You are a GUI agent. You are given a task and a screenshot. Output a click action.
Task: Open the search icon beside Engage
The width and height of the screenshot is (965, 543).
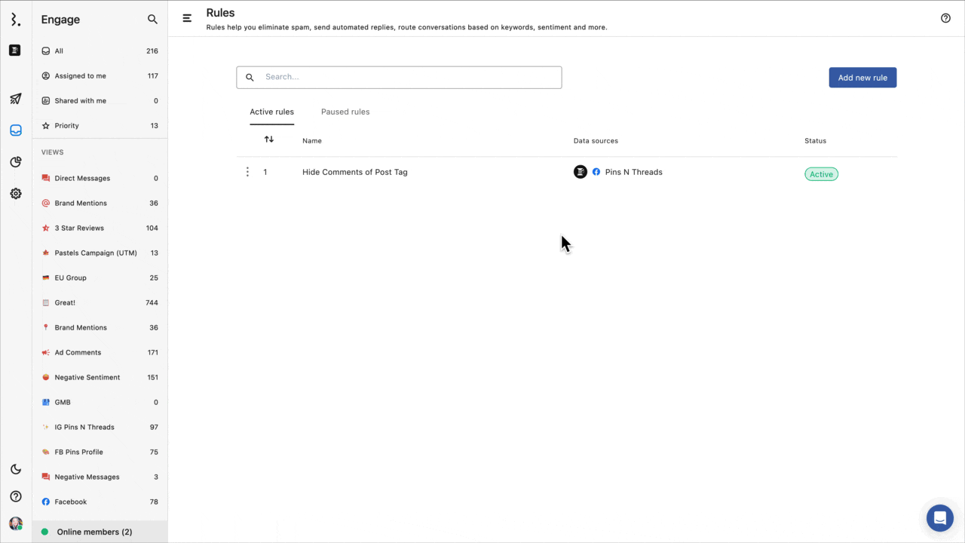(152, 20)
